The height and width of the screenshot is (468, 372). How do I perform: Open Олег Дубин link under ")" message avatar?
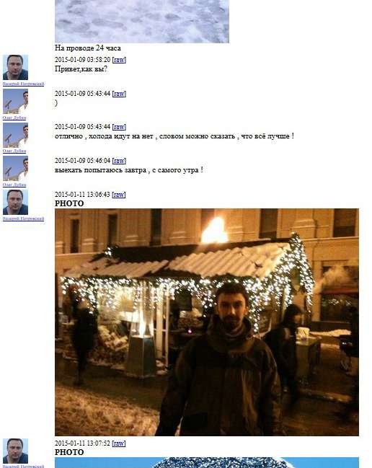tap(14, 118)
